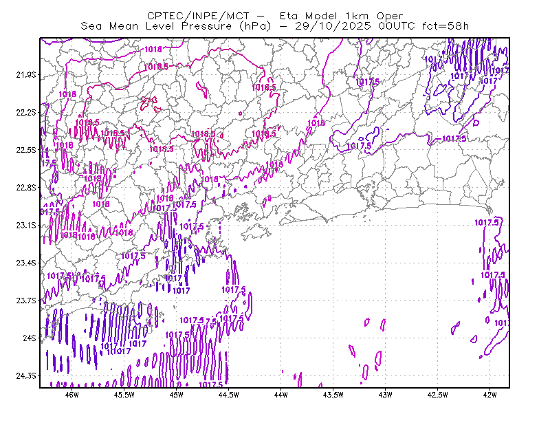Viewport: 550px width, 425px height.
Task: Click the 45W longitude axis label
Action: 177,395
